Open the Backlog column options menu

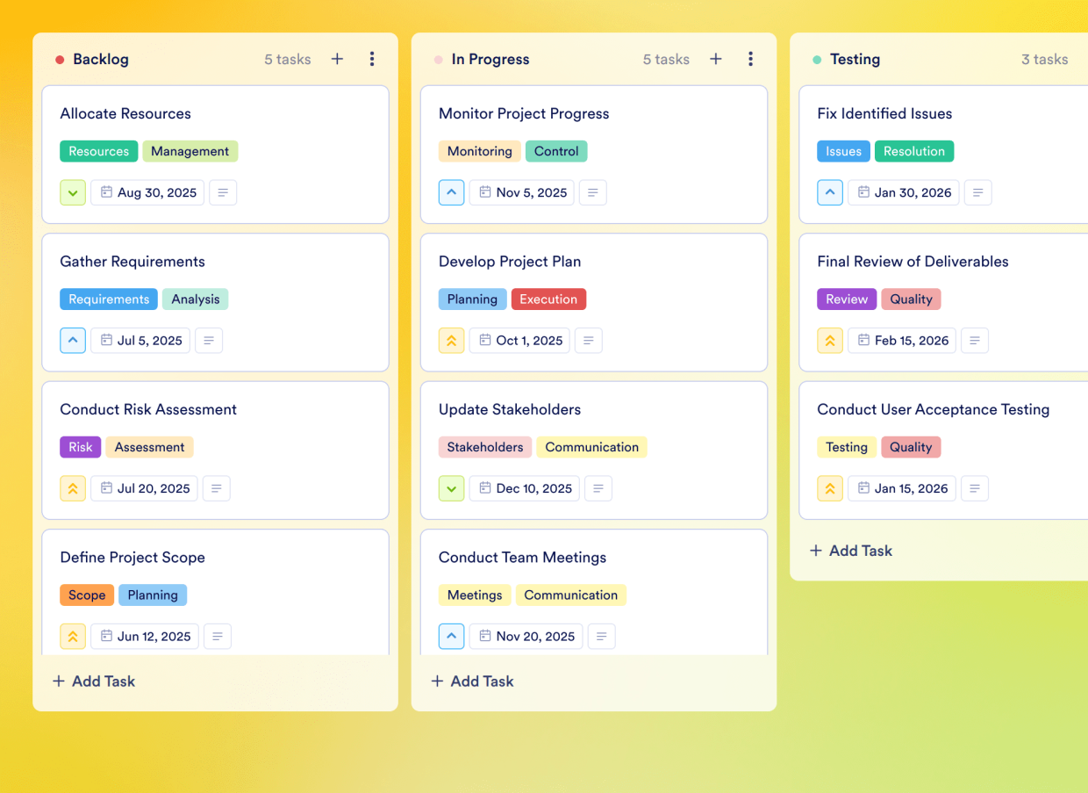[372, 59]
